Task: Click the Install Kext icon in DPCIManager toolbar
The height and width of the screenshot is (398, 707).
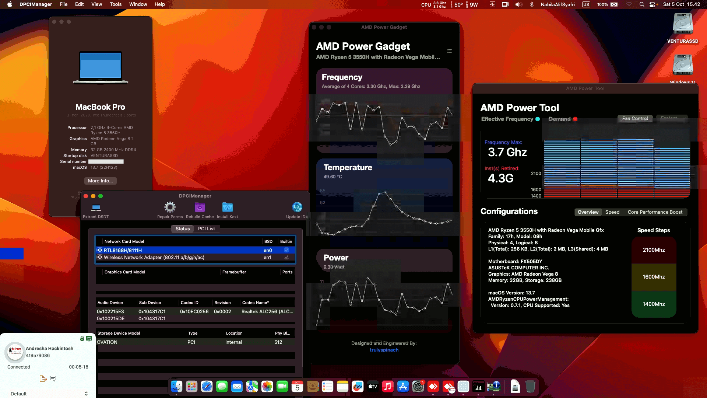Action: tap(227, 207)
